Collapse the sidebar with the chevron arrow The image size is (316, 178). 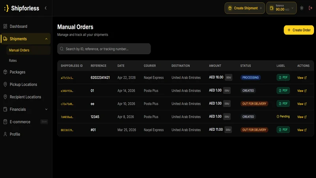tap(46, 8)
